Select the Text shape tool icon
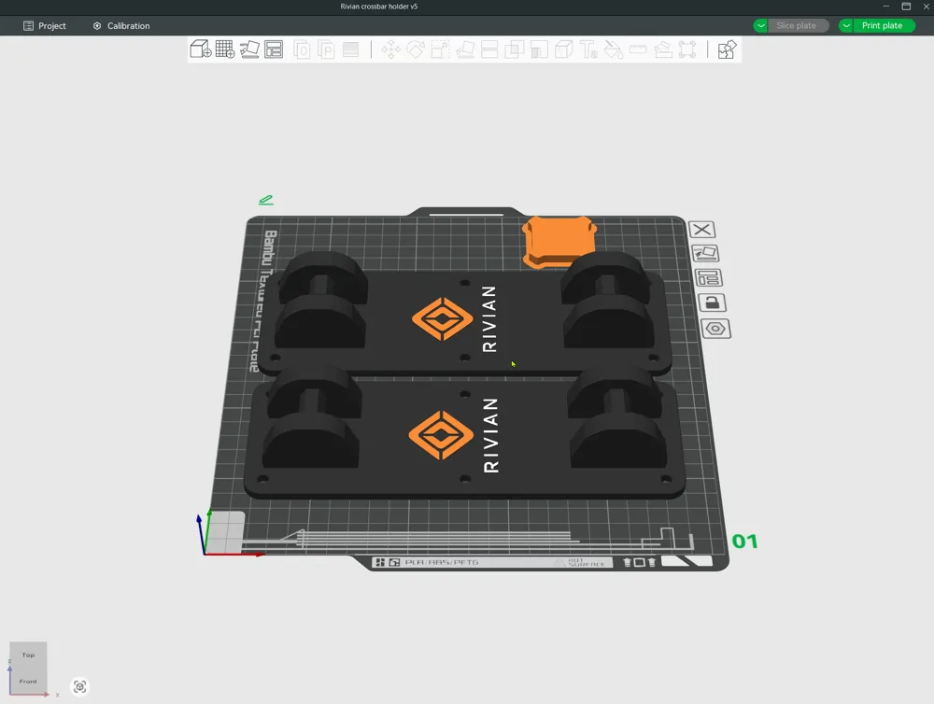The height and width of the screenshot is (704, 934). pyautogui.click(x=588, y=49)
